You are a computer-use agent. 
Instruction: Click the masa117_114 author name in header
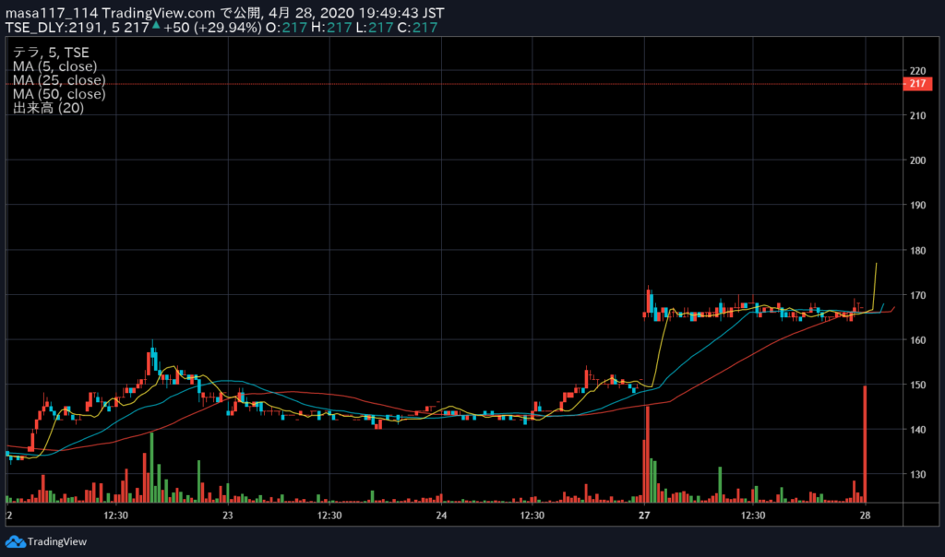52,13
